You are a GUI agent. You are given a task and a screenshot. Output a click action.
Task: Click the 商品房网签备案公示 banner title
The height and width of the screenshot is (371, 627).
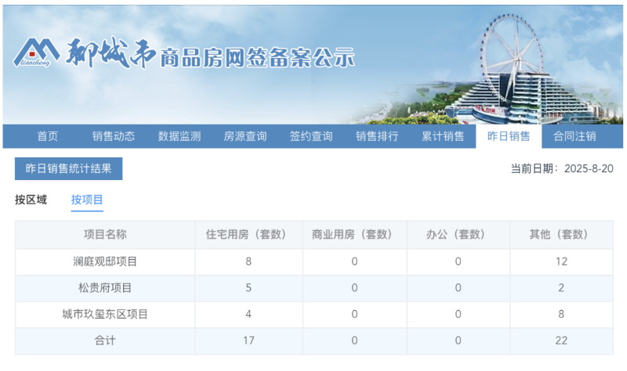click(257, 58)
